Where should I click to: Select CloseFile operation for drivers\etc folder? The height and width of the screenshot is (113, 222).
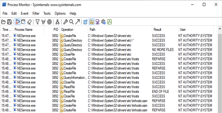(x=69, y=54)
